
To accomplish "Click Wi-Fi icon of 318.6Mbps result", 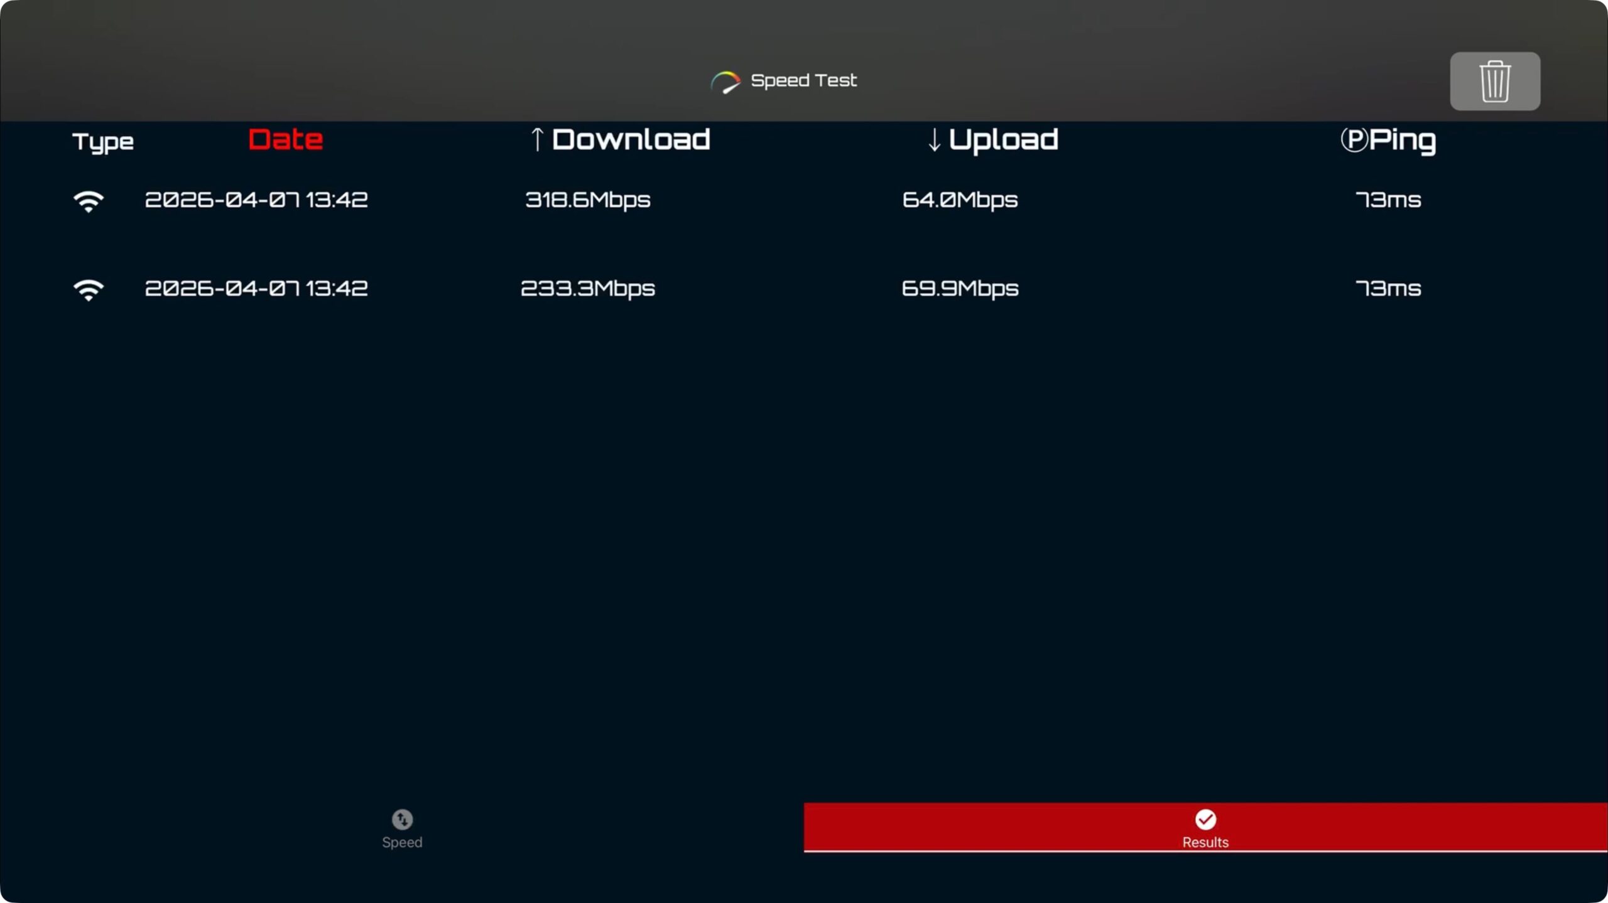I will point(89,201).
